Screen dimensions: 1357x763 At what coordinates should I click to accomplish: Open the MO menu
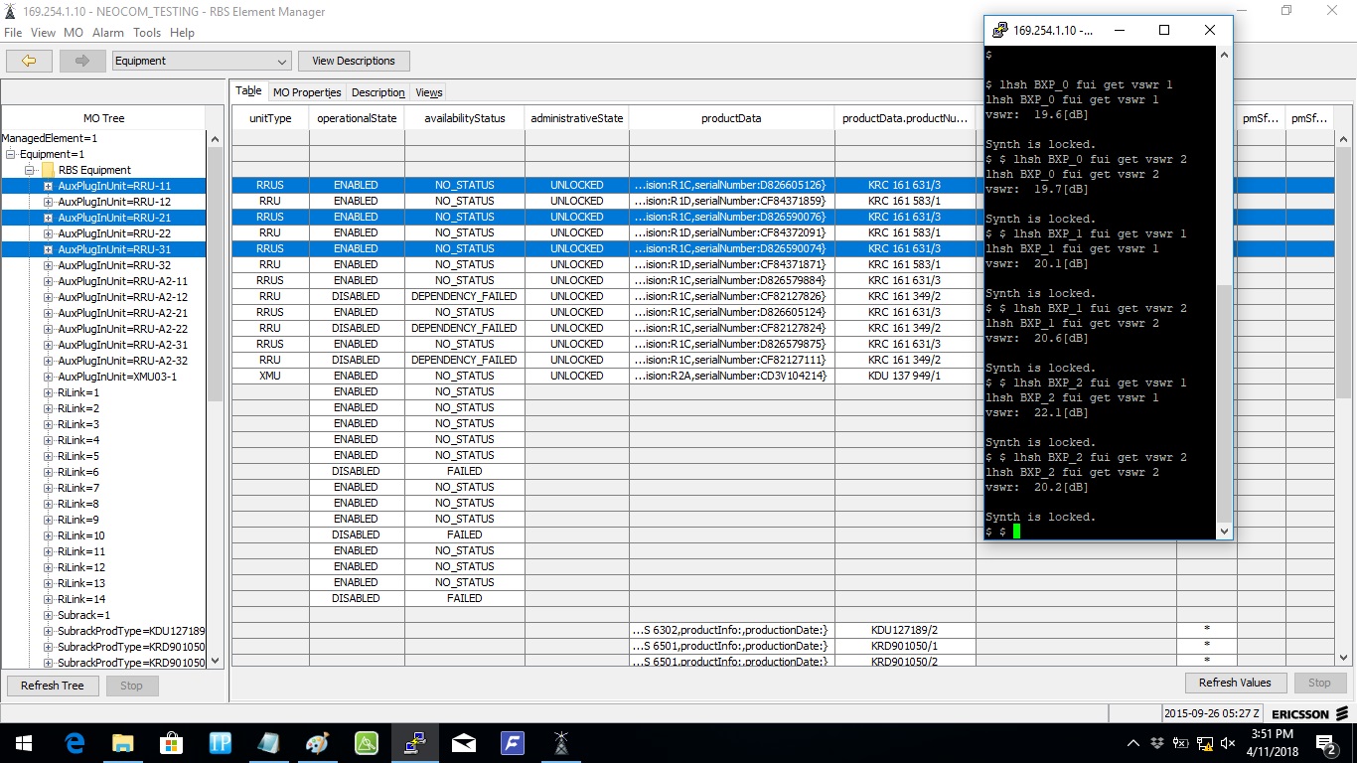[x=74, y=33]
